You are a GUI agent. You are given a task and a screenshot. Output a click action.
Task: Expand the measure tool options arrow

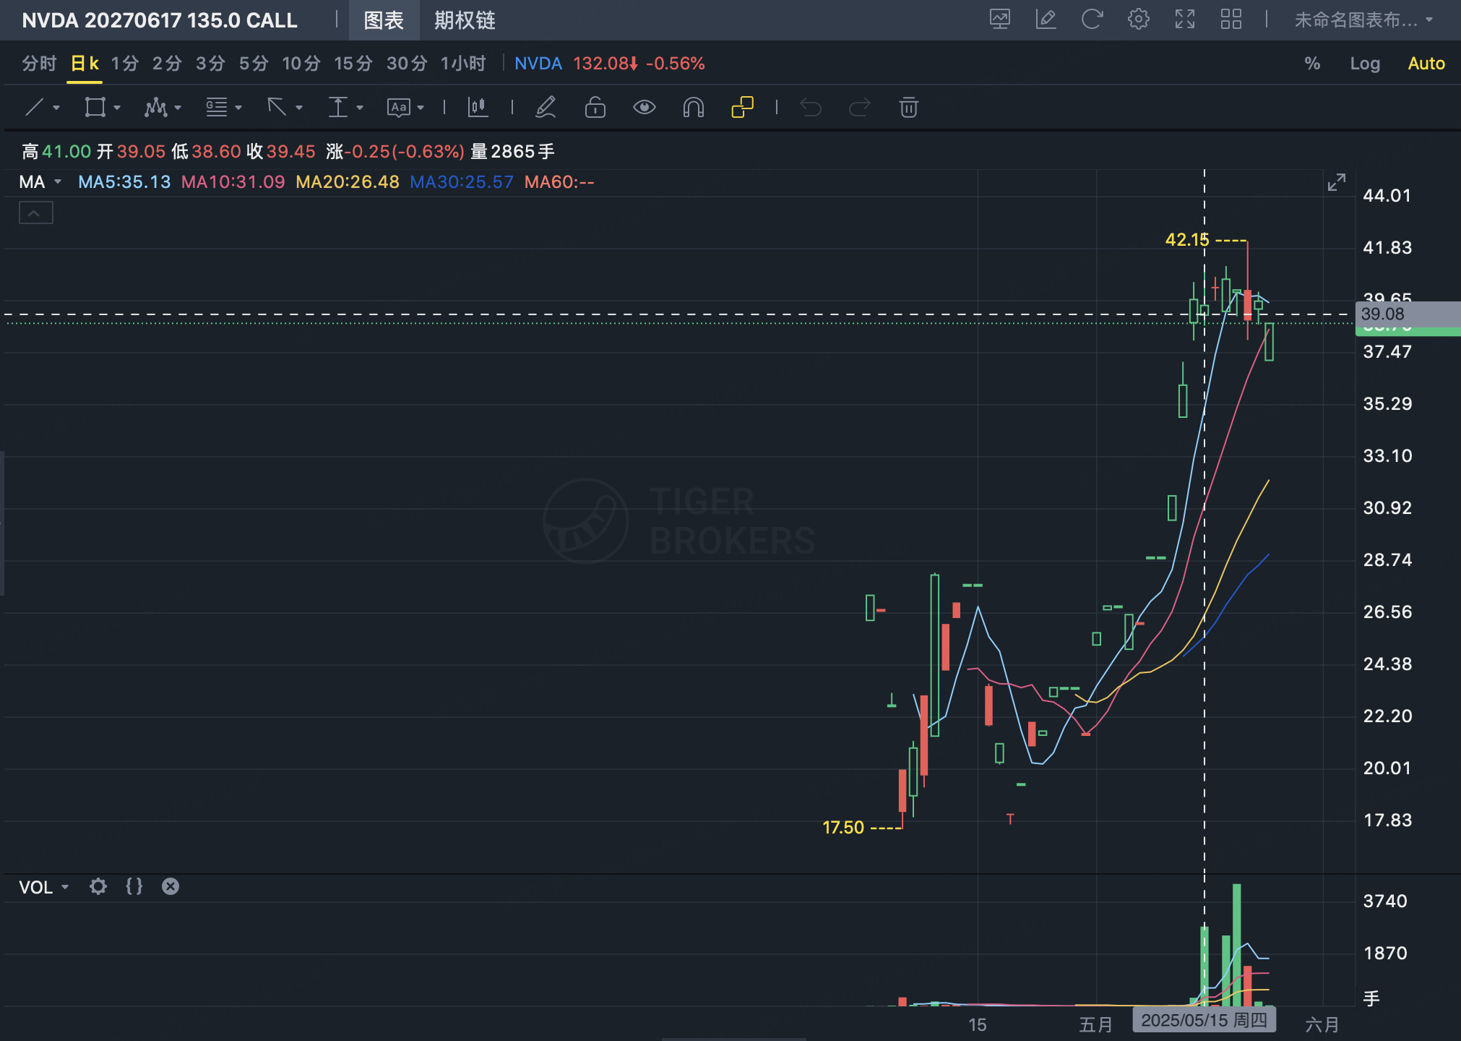pos(360,108)
